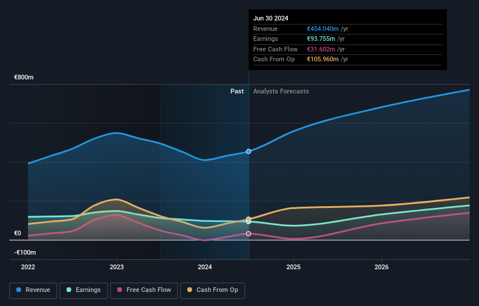The height and width of the screenshot is (306, 479).
Task: Click the Past label
Action: [237, 91]
